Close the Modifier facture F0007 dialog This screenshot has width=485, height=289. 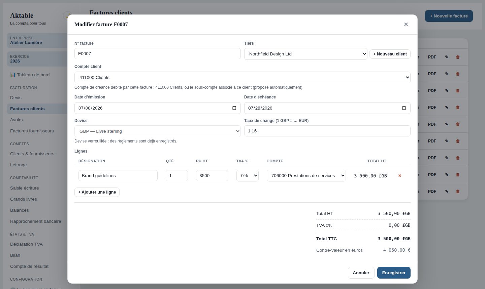pos(406,24)
